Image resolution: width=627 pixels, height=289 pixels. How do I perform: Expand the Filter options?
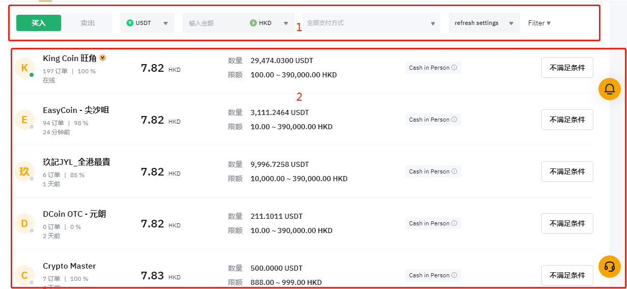point(539,23)
